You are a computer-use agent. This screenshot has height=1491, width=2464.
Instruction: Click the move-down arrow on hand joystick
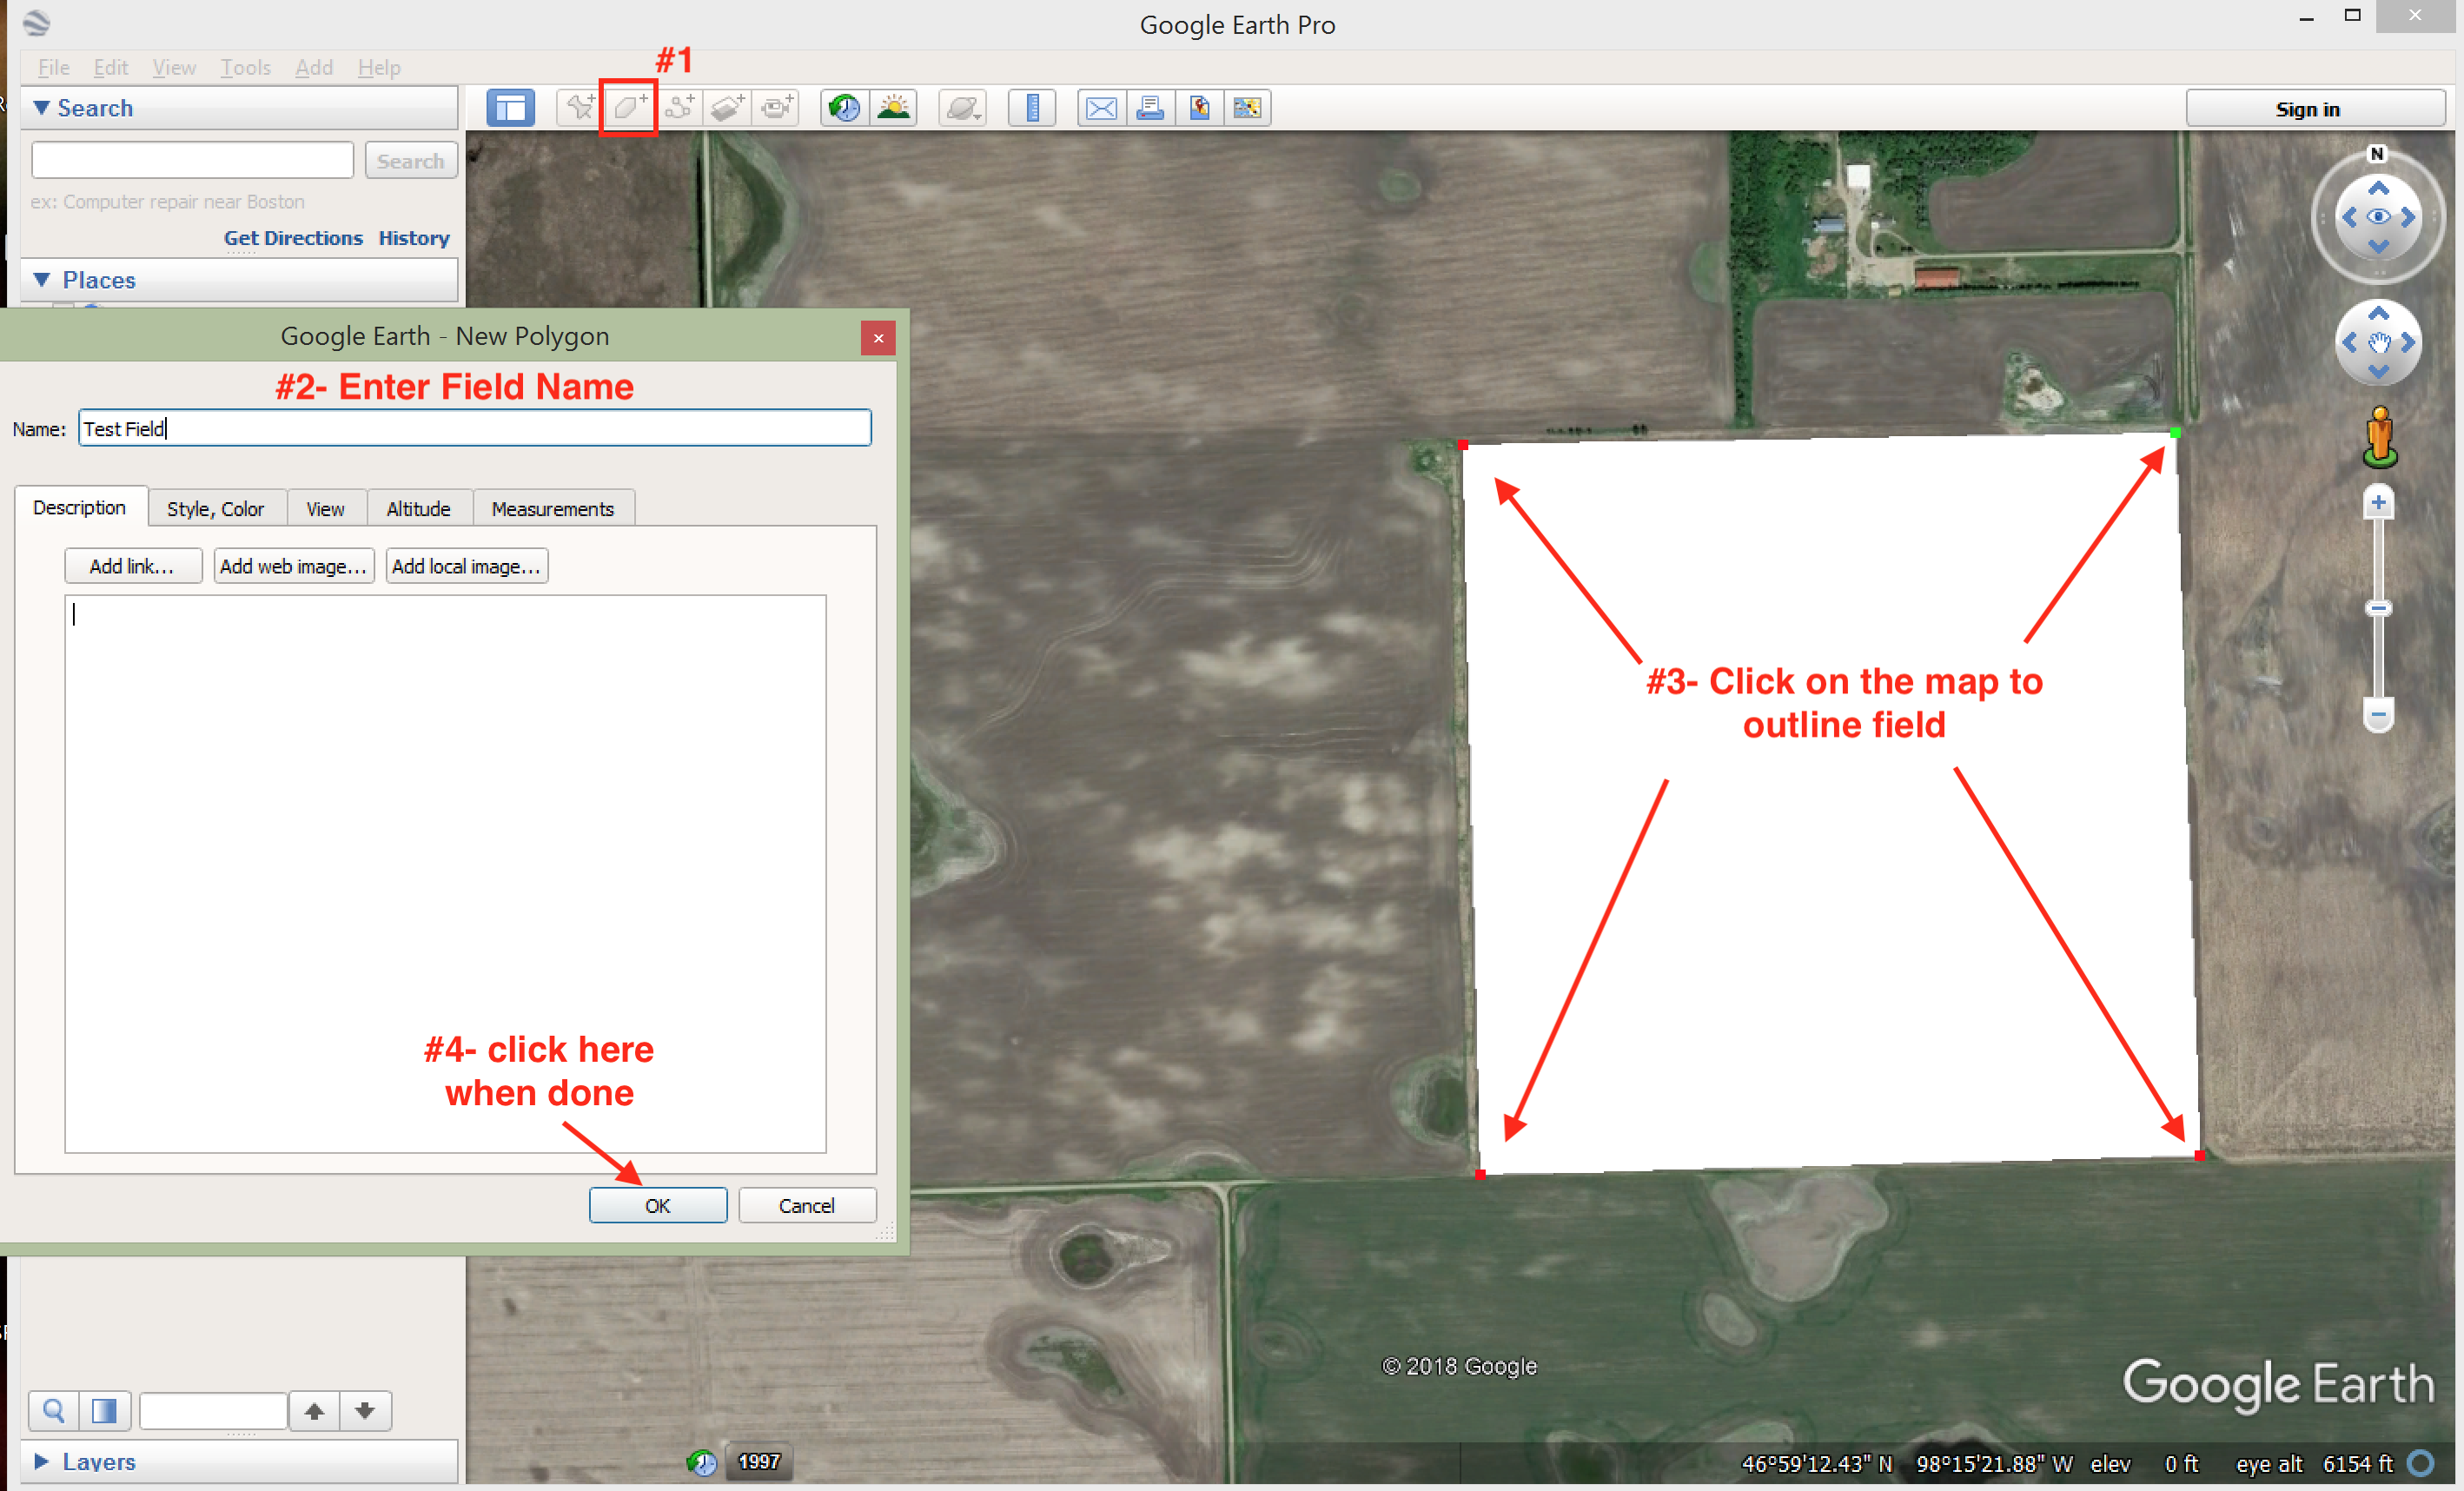pyautogui.click(x=2378, y=372)
